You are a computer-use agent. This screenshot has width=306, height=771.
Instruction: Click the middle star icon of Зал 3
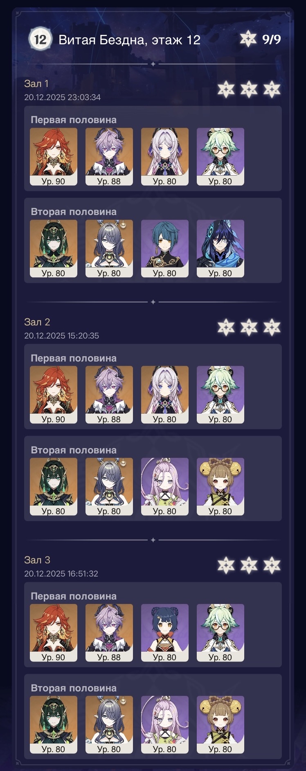[x=249, y=565]
